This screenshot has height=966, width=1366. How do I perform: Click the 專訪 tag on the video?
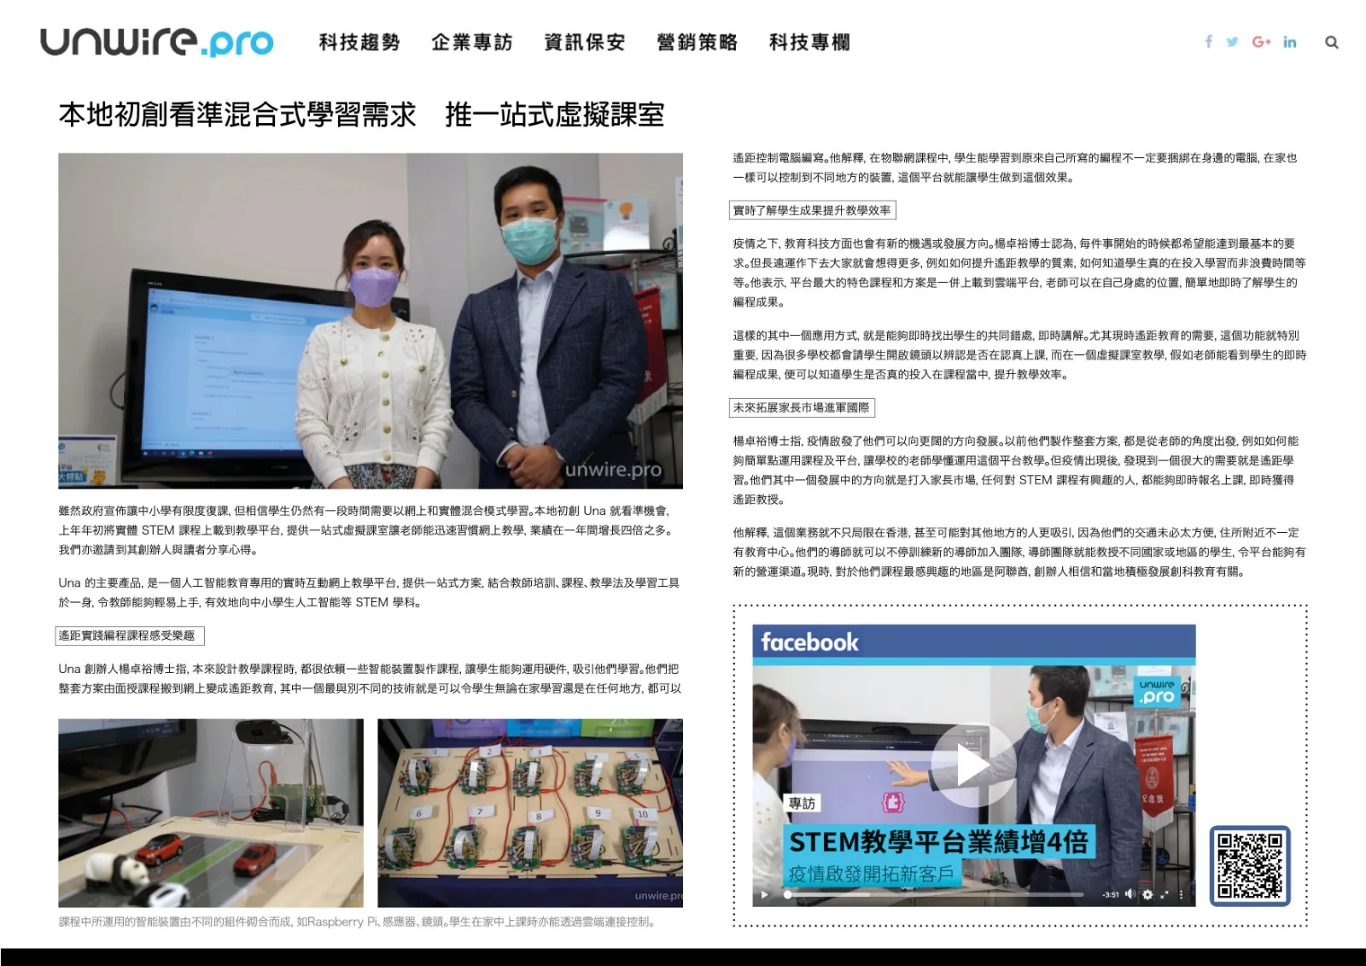point(802,803)
